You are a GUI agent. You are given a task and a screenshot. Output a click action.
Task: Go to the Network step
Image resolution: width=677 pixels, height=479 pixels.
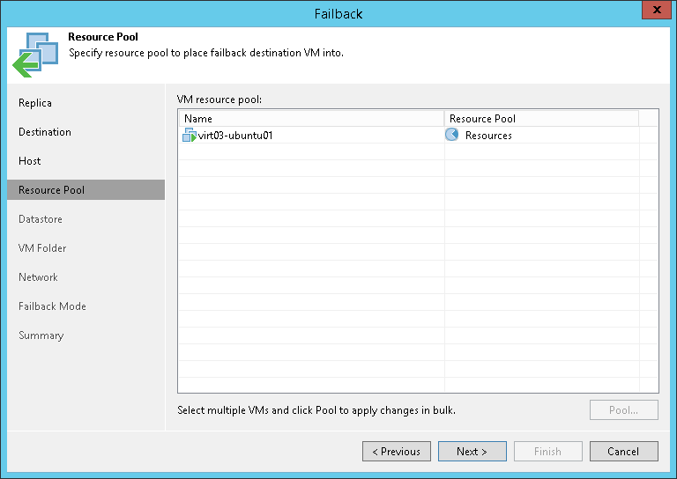[38, 277]
